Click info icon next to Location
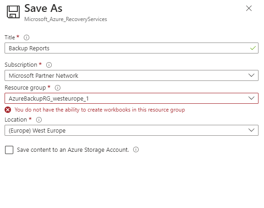Image resolution: width=264 pixels, height=208 pixels. [x=39, y=120]
